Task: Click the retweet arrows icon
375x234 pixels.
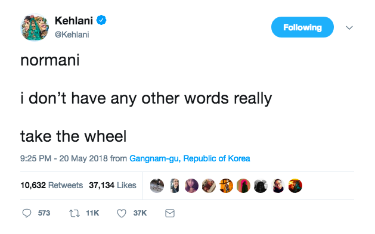Action: tap(75, 213)
